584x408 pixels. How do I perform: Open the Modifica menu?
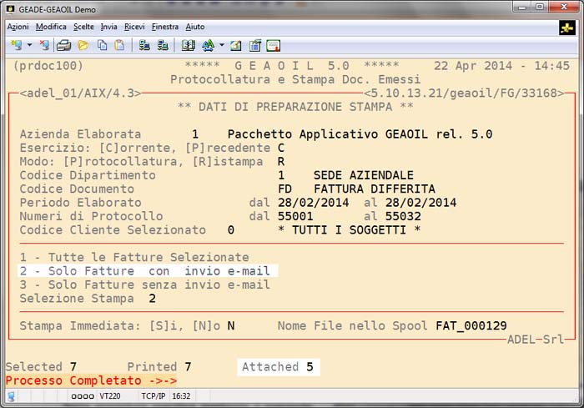pyautogui.click(x=51, y=27)
